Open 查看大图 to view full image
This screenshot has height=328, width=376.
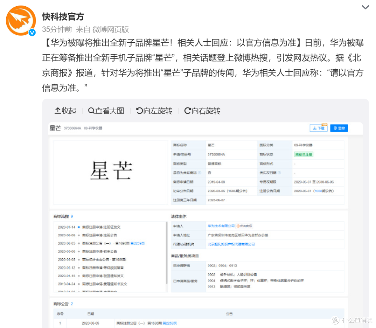pos(106,111)
